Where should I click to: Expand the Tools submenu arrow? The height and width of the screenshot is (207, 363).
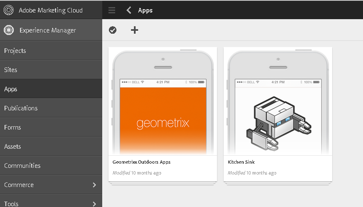pyautogui.click(x=94, y=204)
